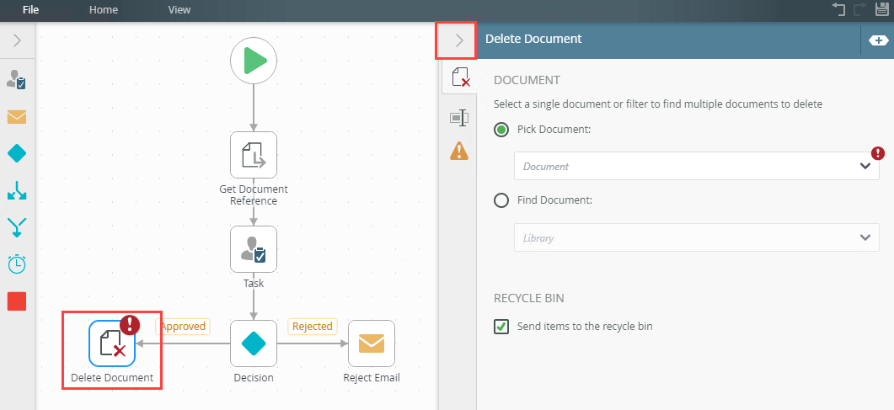Pick the red End step tool
The height and width of the screenshot is (410, 894).
(x=17, y=301)
